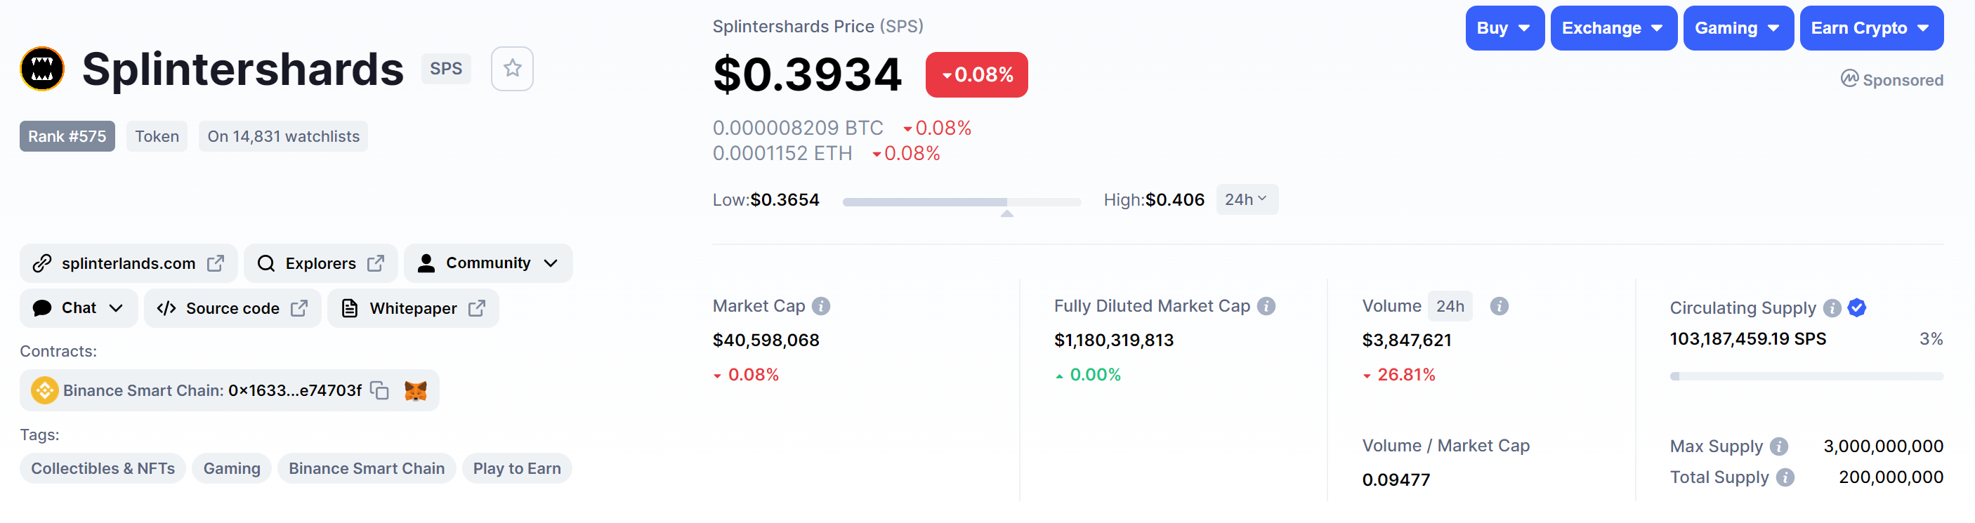Click the Binance Smart Chain logo icon

44,390
